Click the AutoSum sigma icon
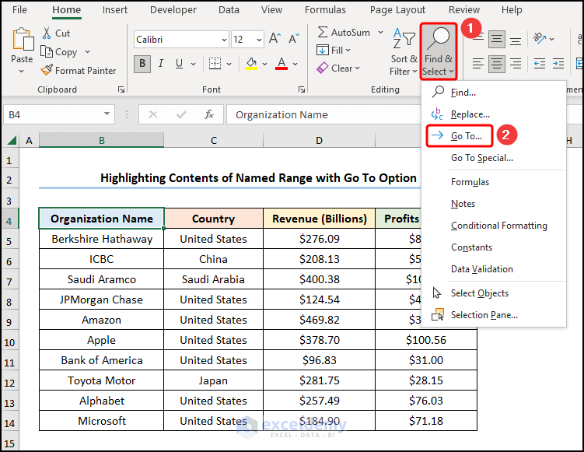 pyautogui.click(x=323, y=33)
